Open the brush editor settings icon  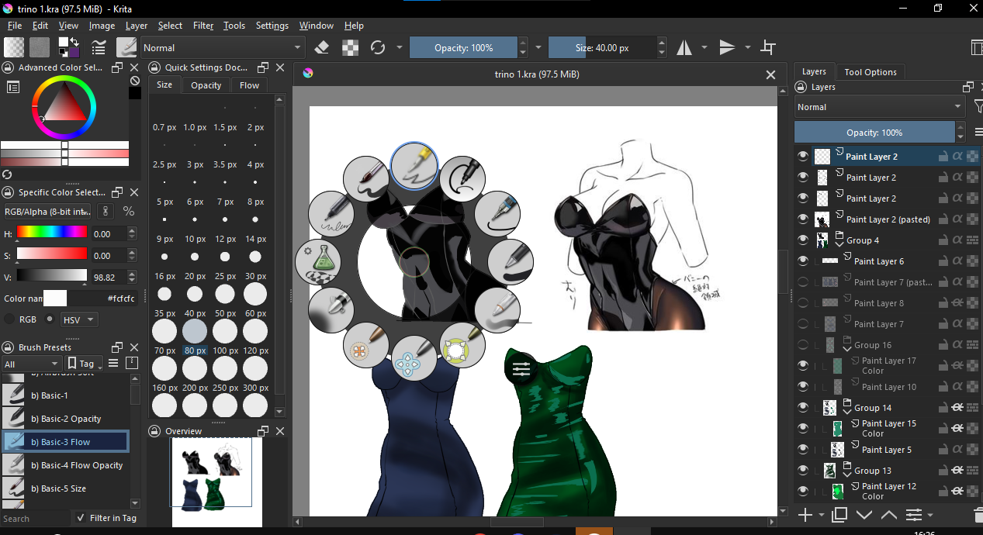99,47
